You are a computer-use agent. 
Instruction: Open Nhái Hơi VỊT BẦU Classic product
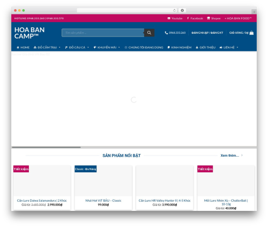coord(103,201)
